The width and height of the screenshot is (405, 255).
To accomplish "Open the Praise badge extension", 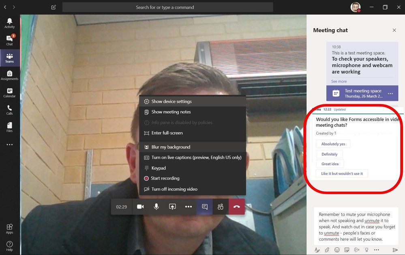I will tap(366, 250).
